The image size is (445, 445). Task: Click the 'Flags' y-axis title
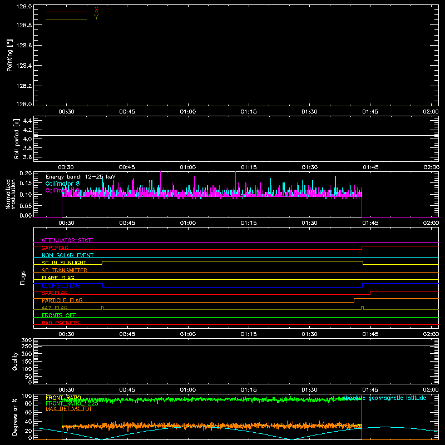point(23,278)
